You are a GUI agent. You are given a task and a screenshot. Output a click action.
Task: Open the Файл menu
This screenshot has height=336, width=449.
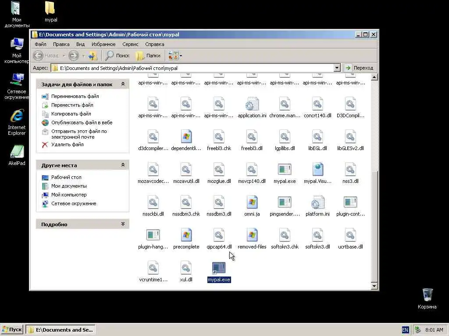coord(40,44)
